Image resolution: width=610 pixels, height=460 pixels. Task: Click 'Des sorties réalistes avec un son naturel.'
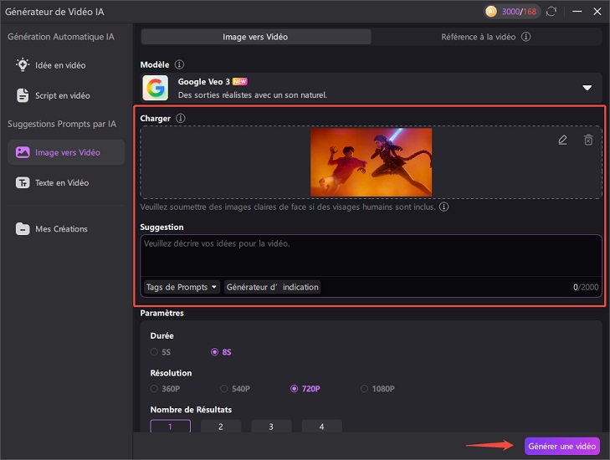[253, 95]
